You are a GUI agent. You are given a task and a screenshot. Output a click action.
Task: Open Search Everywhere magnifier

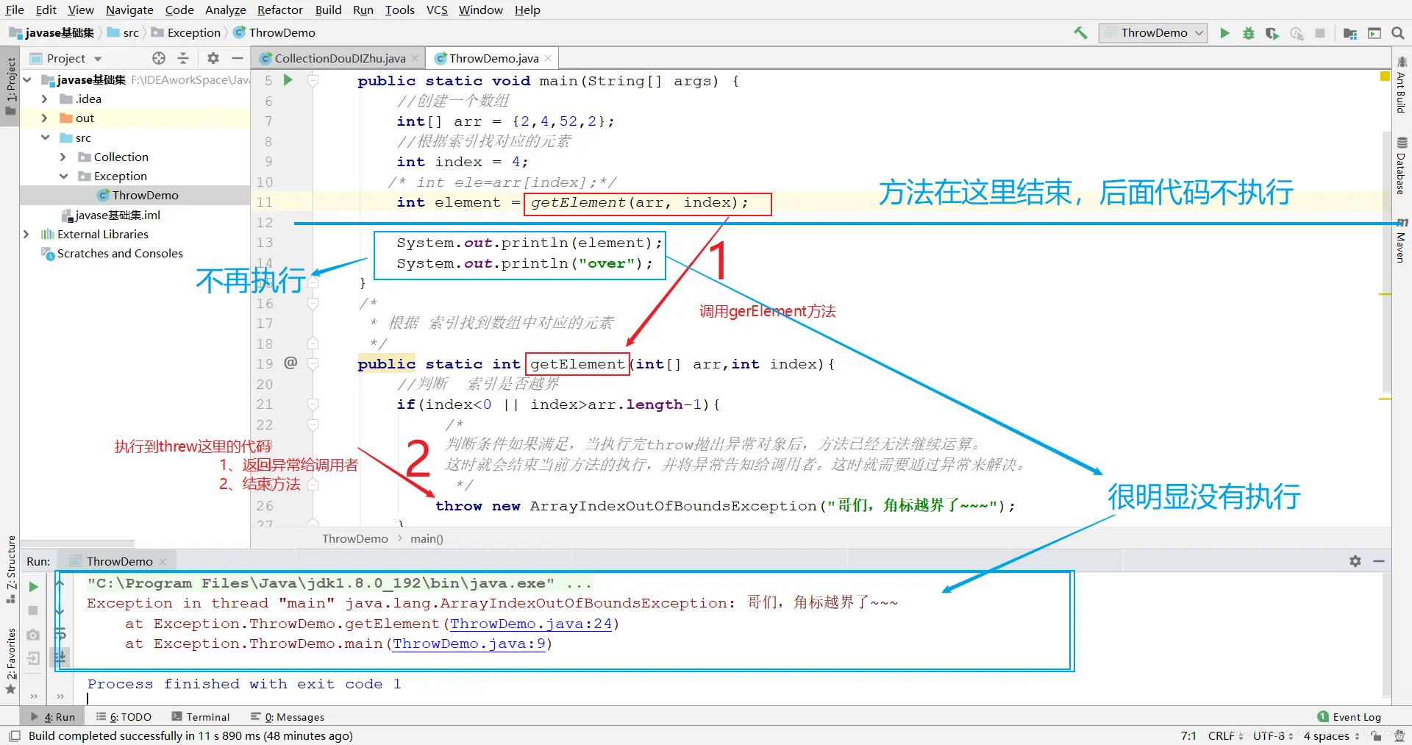click(x=1398, y=33)
